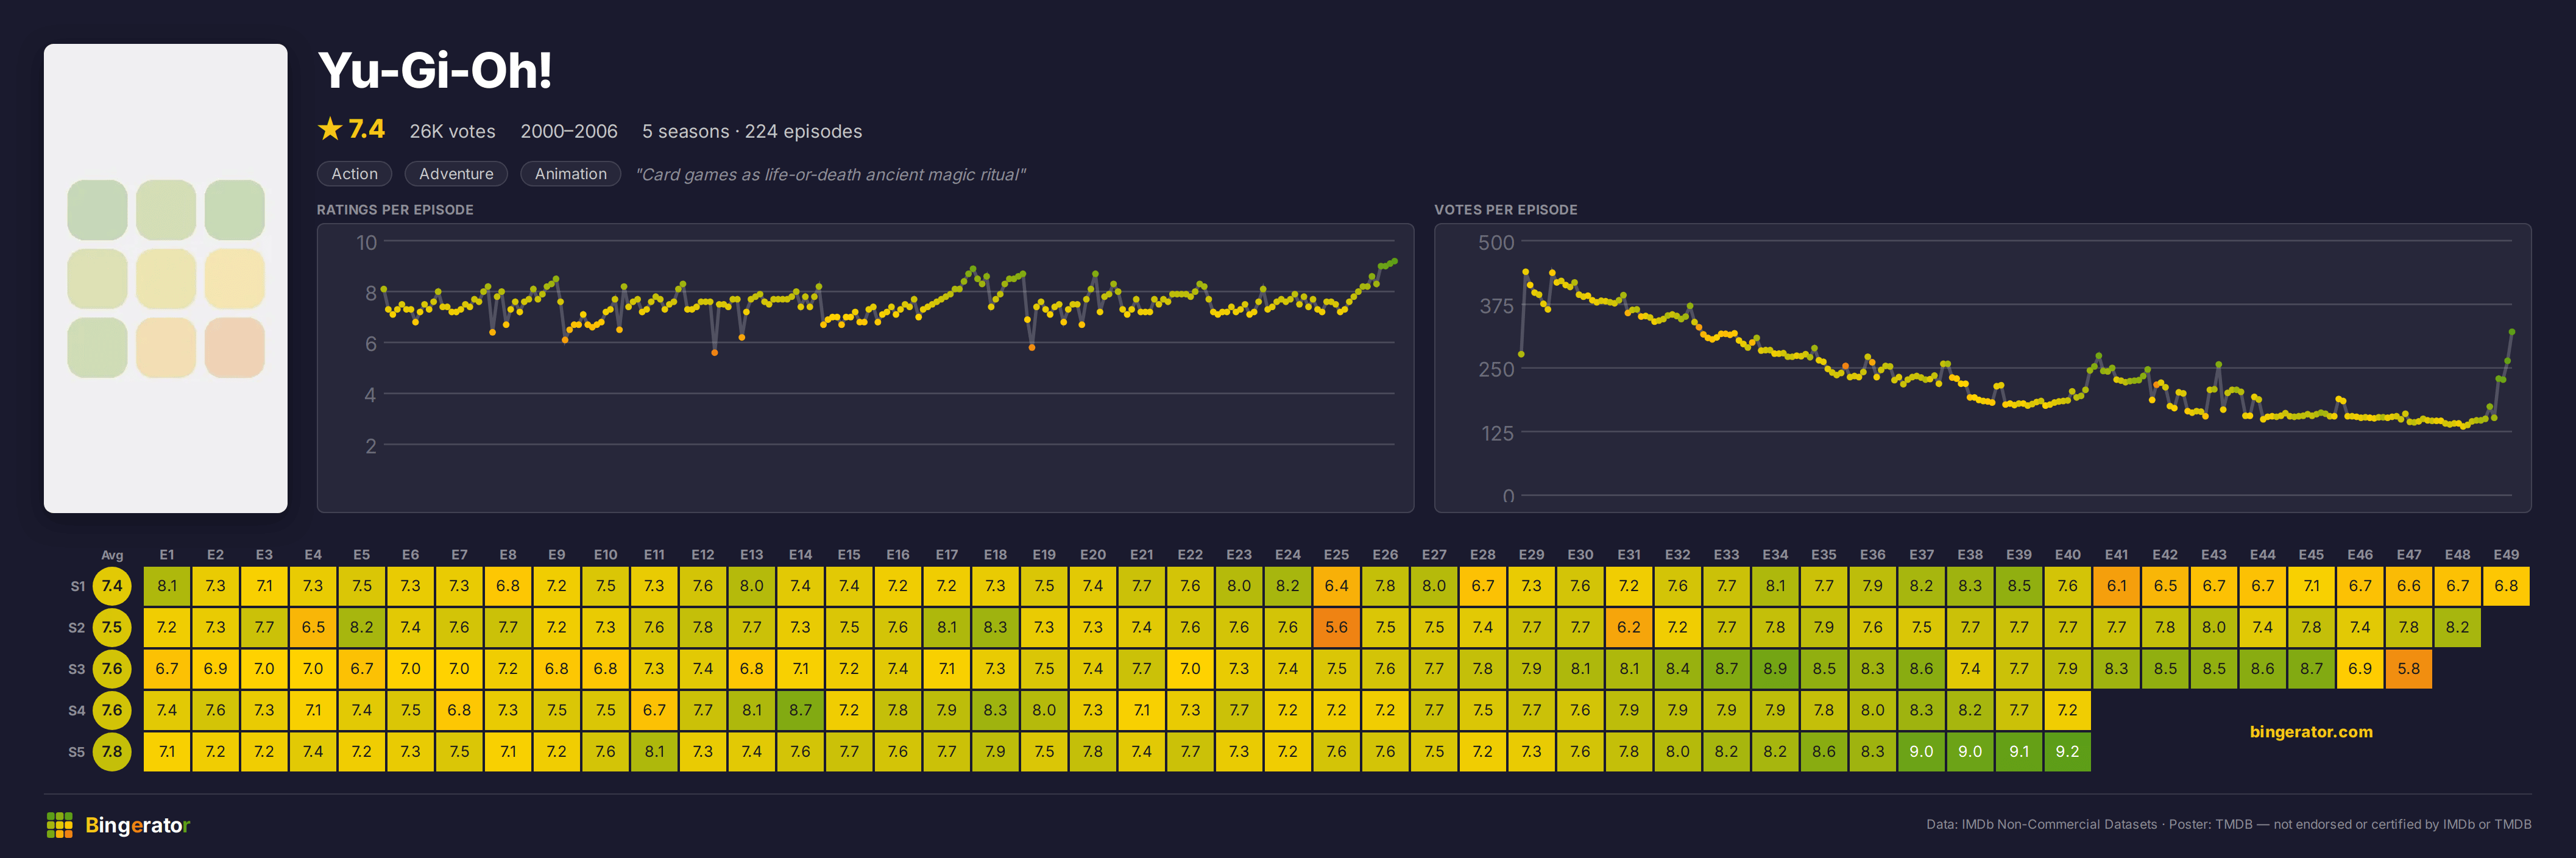Click the S5 average 7.8 circle

[x=112, y=752]
